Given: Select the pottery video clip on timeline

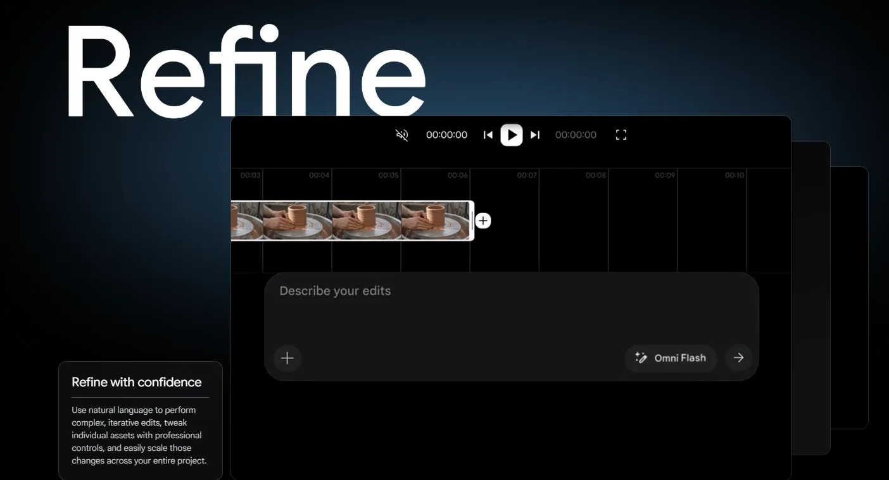Looking at the screenshot, I should coord(351,221).
